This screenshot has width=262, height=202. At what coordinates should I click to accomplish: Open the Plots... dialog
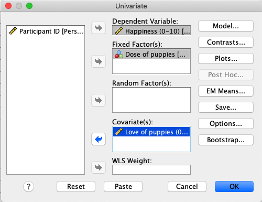pos(226,59)
